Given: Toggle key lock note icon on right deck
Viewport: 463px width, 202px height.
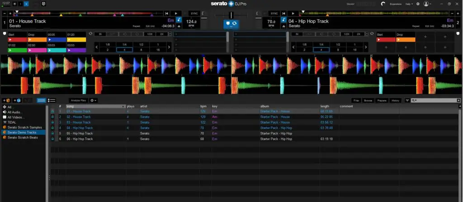Looking at the screenshot, I should pos(283,20).
